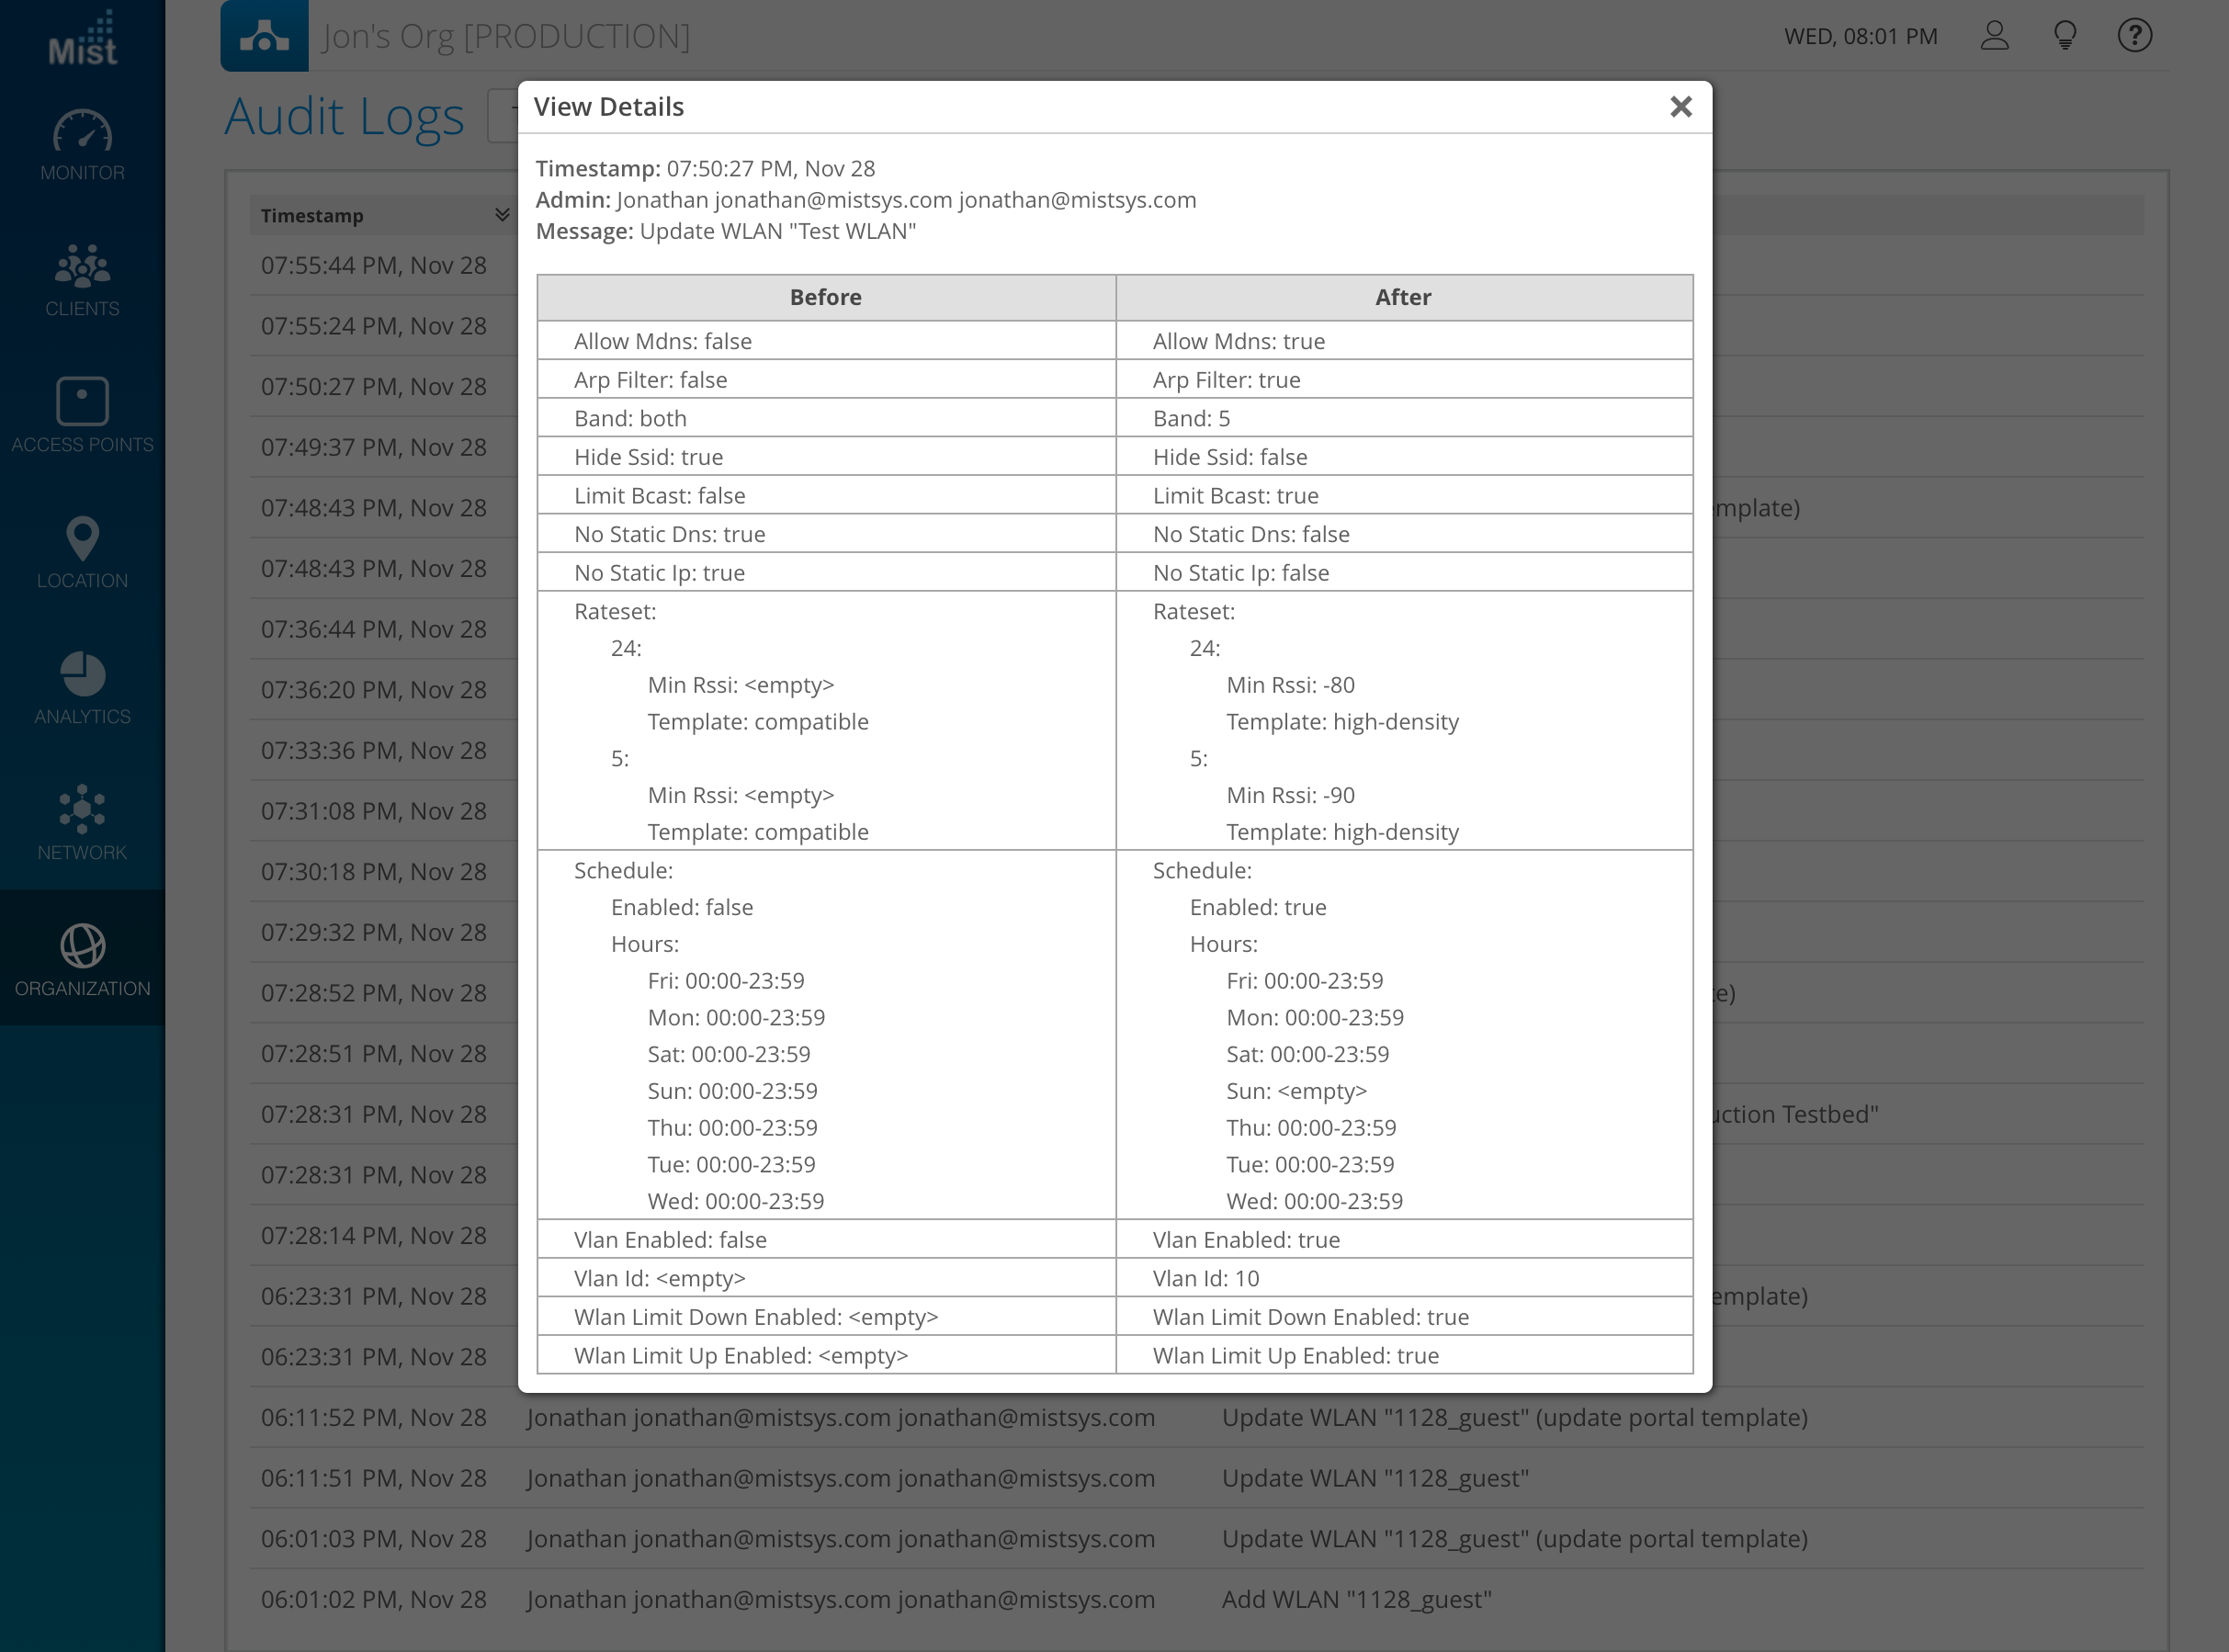The height and width of the screenshot is (1652, 2229).
Task: Open the help question mark icon
Action: pos(2134,36)
